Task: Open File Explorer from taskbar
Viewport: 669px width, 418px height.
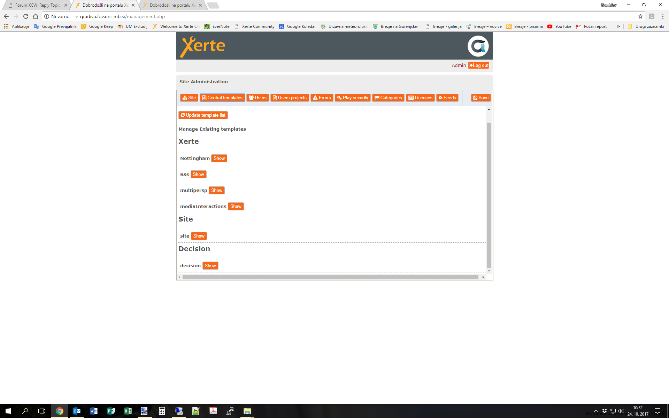Action: [x=247, y=411]
